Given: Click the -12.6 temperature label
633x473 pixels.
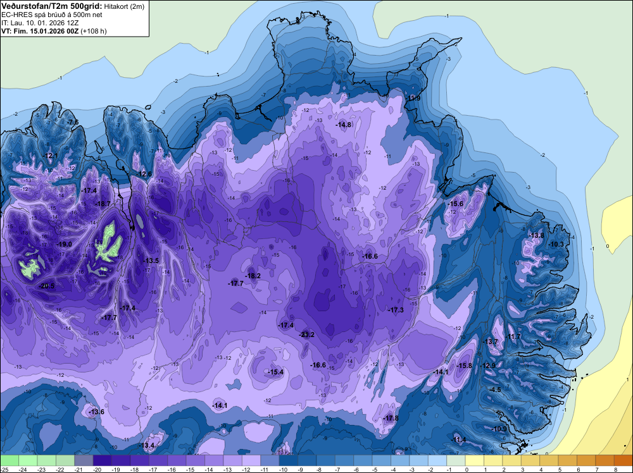Looking at the screenshot, I should tap(144, 174).
